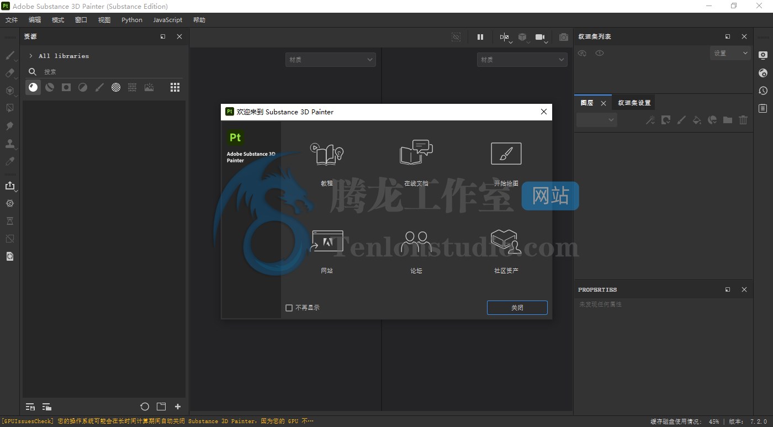Open Shader settings icon in right dock
773x427 pixels.
pyautogui.click(x=763, y=73)
